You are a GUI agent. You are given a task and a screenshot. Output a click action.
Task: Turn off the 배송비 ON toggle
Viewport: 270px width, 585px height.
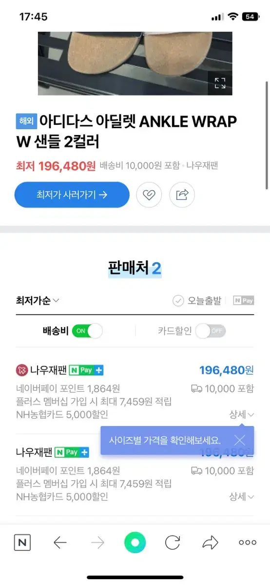click(87, 331)
